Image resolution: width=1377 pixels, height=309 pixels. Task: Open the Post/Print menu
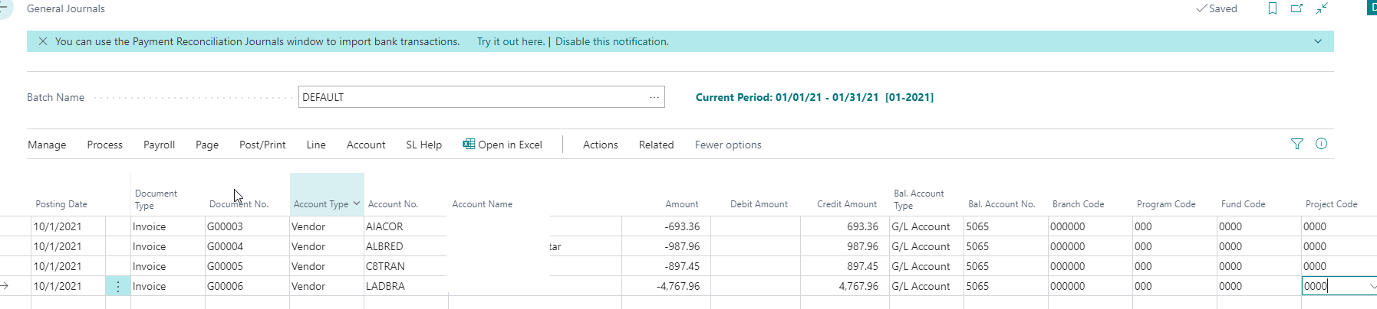click(262, 145)
